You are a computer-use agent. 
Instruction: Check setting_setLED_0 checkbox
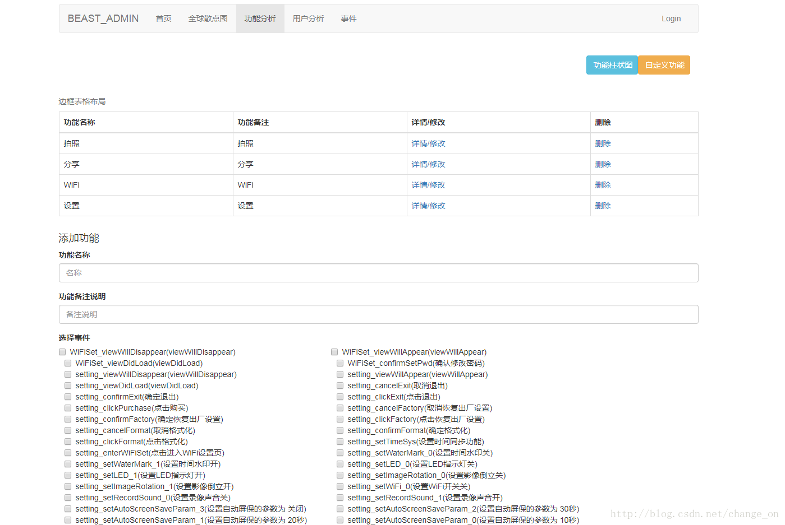click(340, 464)
